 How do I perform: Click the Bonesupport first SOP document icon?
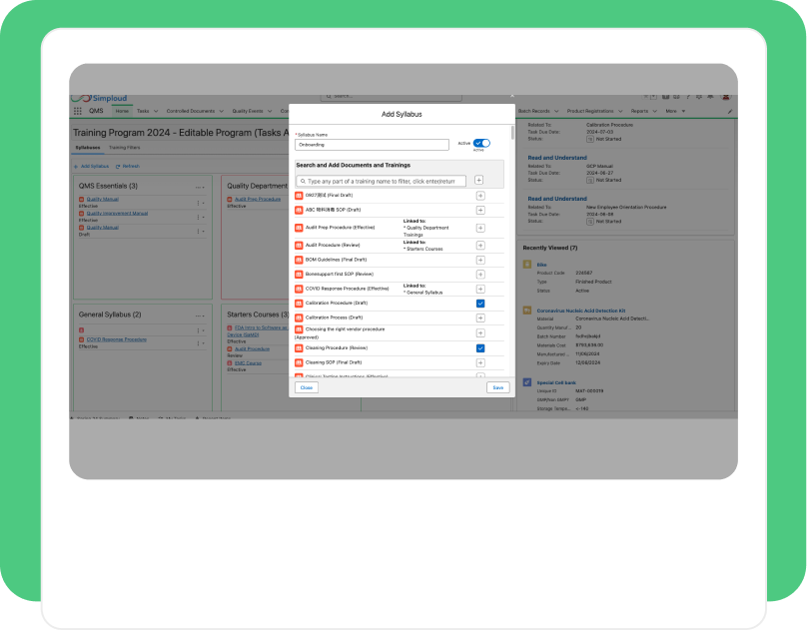299,275
